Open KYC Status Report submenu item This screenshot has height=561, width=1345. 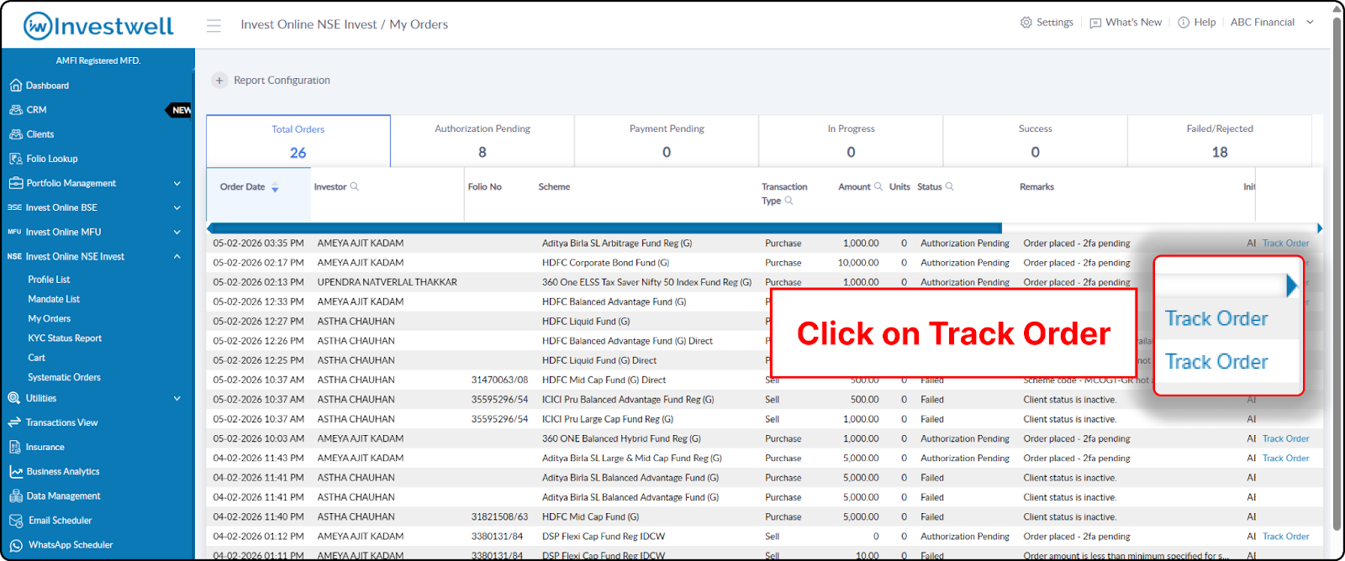65,338
